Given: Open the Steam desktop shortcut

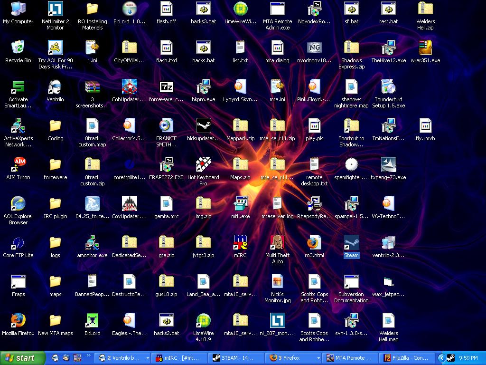Looking at the screenshot, I should 351,243.
